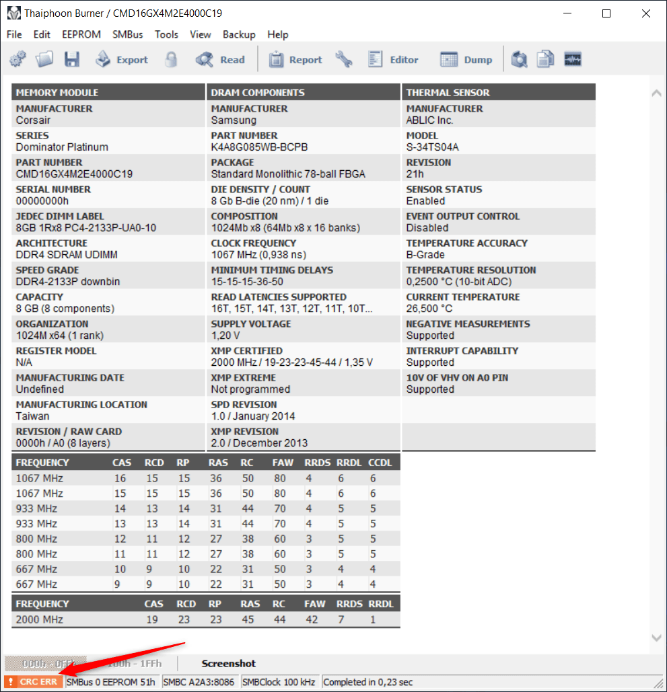This screenshot has width=667, height=692.
Task: Click scrollbar down arrow
Action: coord(656,638)
